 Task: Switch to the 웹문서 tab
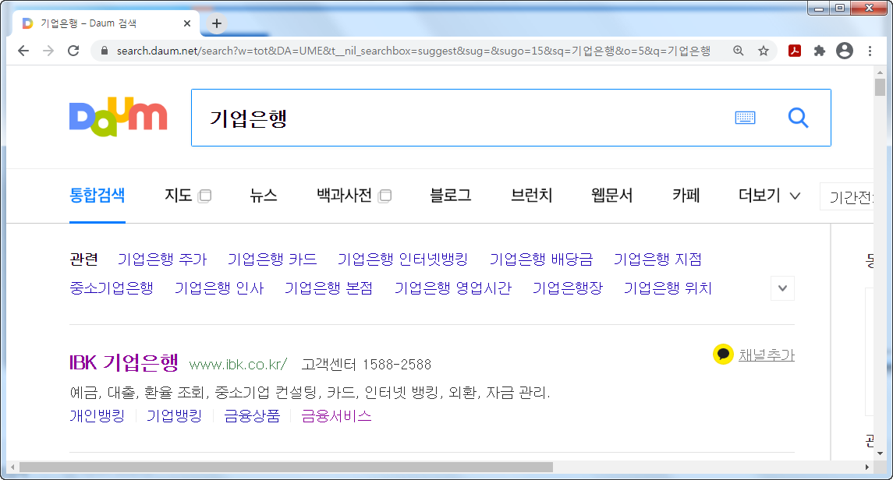point(611,195)
